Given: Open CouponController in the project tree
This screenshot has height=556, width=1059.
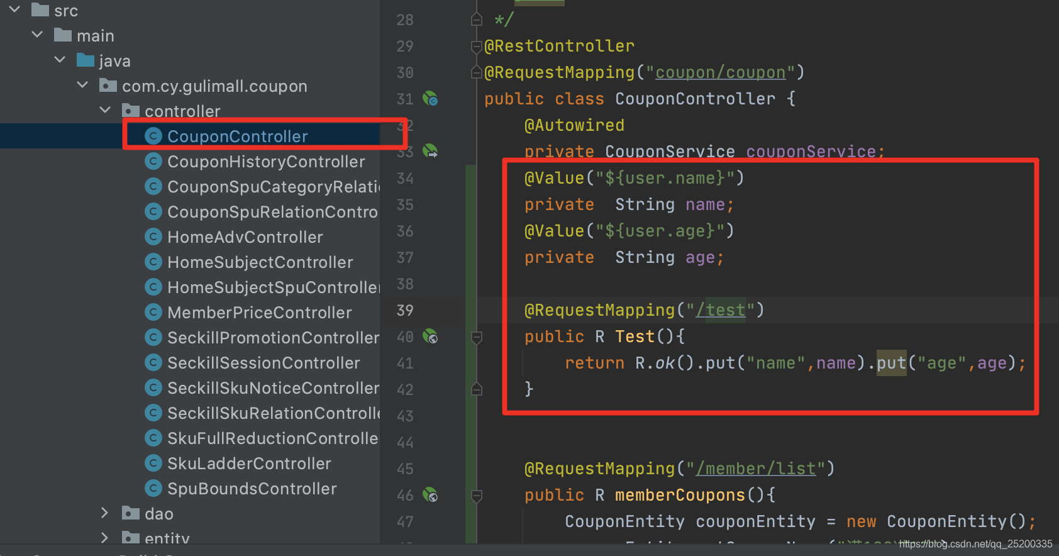Looking at the screenshot, I should 238,136.
